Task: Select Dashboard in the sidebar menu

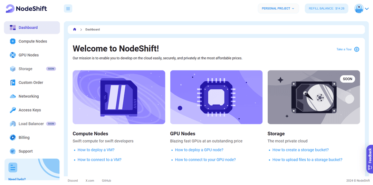Action: 32,28
